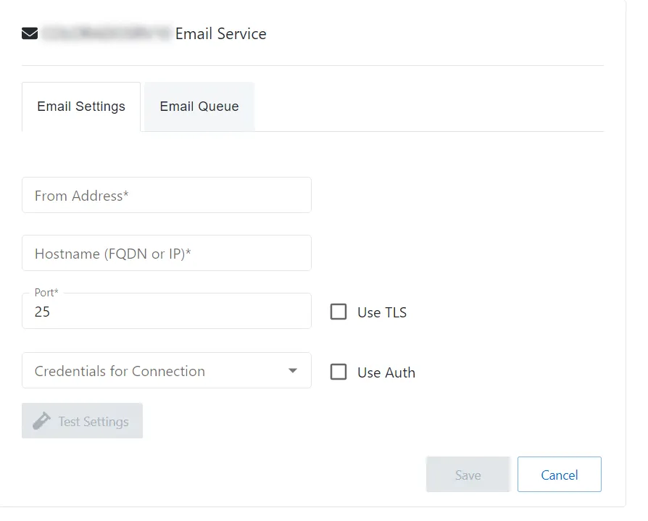Select the Hostname (FQDN or IP) field
The image size is (648, 521).
coord(167,253)
